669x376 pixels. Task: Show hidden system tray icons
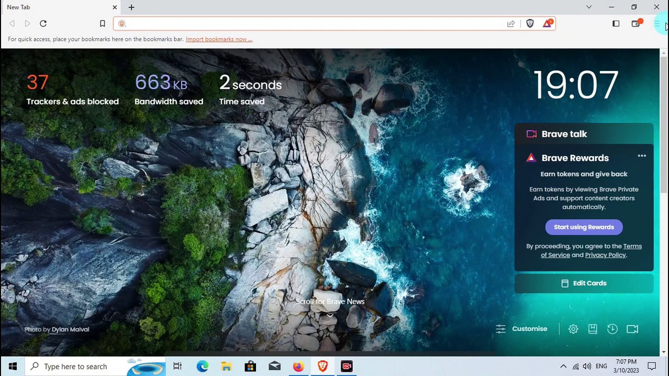pos(563,367)
